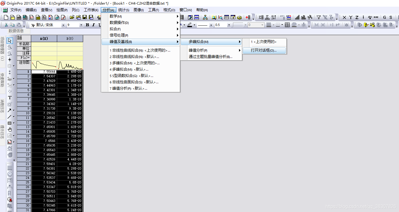
Task: Select the line drawing tool
Action: click(10, 117)
